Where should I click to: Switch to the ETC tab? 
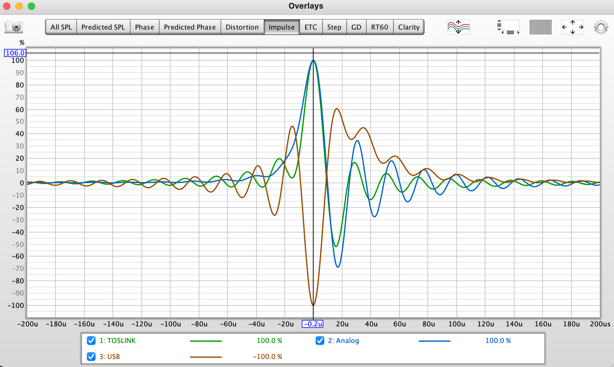(311, 27)
